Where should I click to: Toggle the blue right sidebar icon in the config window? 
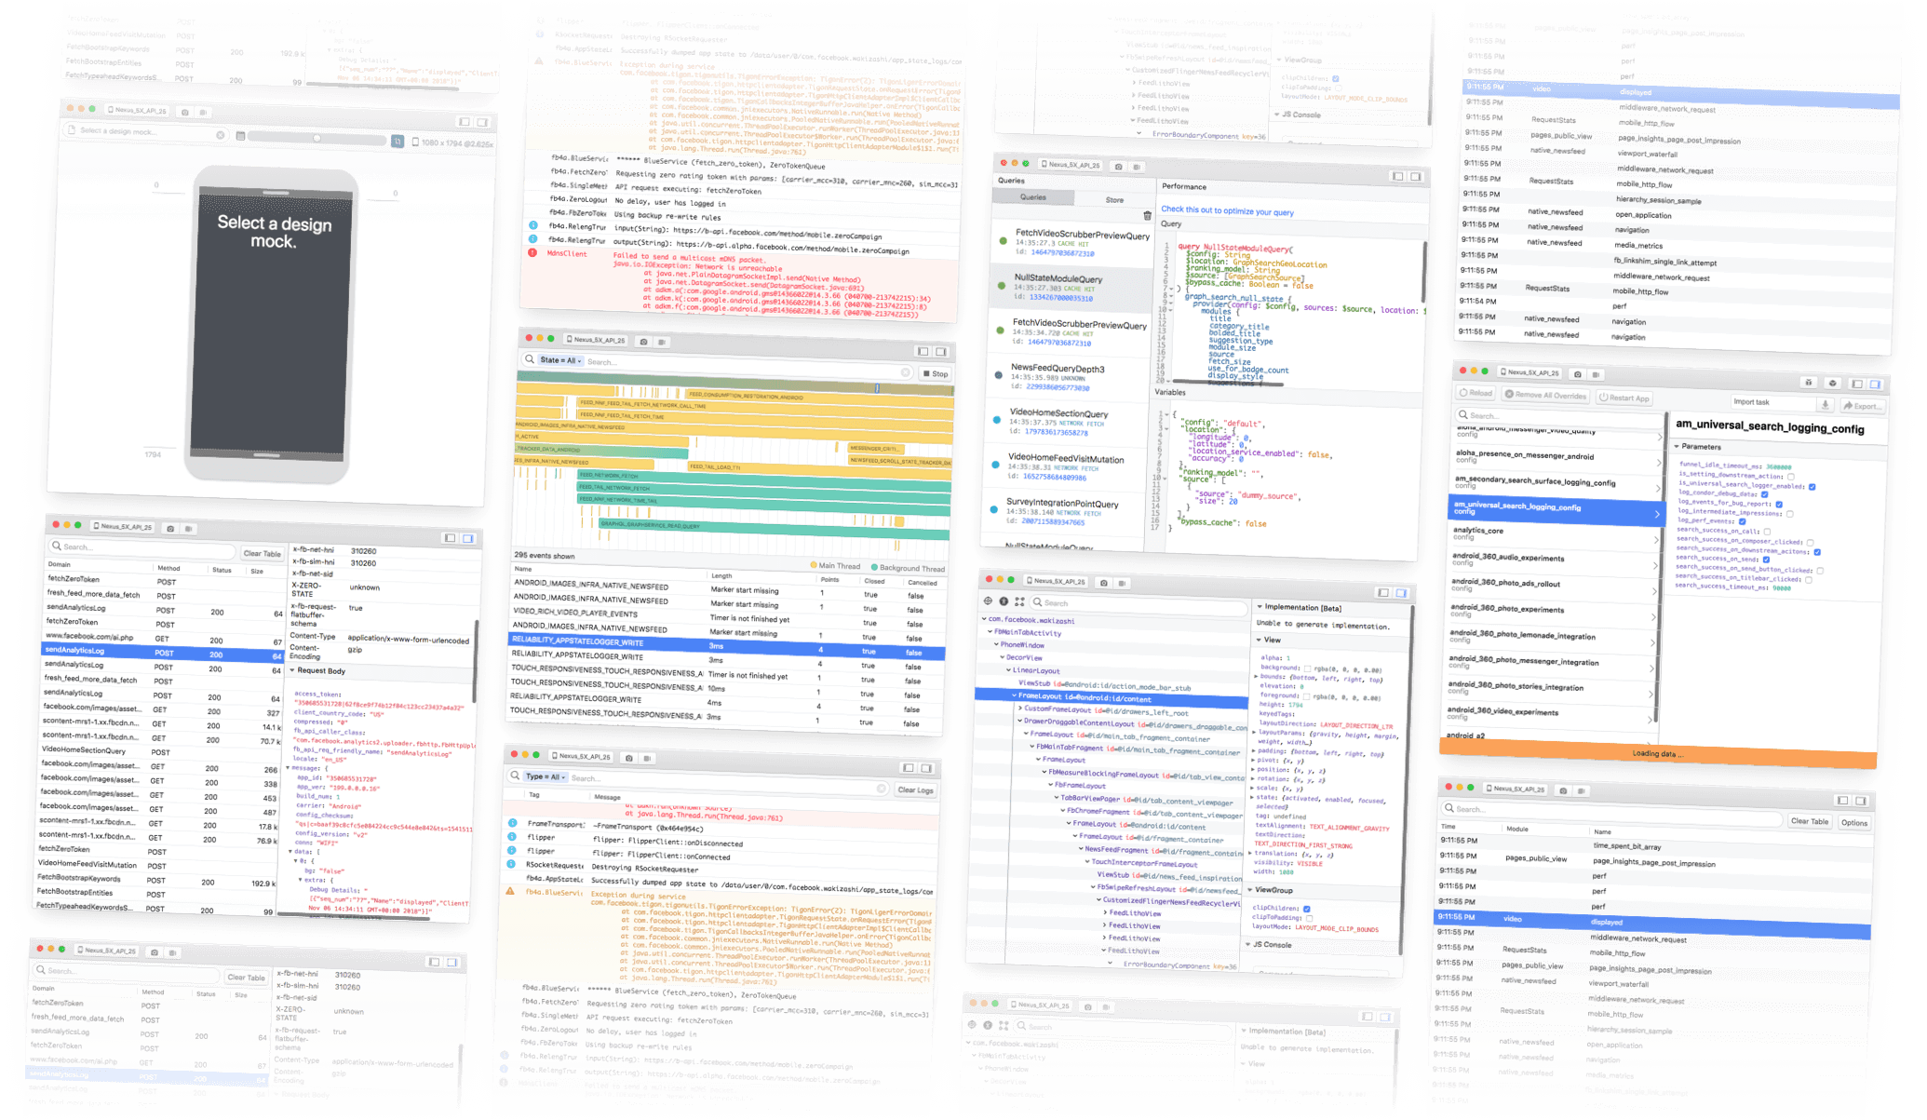[x=1875, y=384]
